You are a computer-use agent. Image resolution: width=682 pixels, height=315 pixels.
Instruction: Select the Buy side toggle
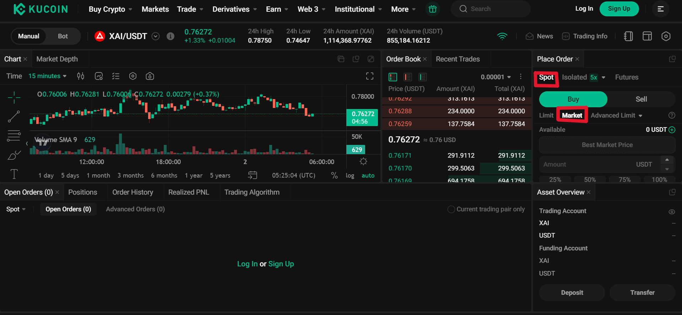pos(573,99)
